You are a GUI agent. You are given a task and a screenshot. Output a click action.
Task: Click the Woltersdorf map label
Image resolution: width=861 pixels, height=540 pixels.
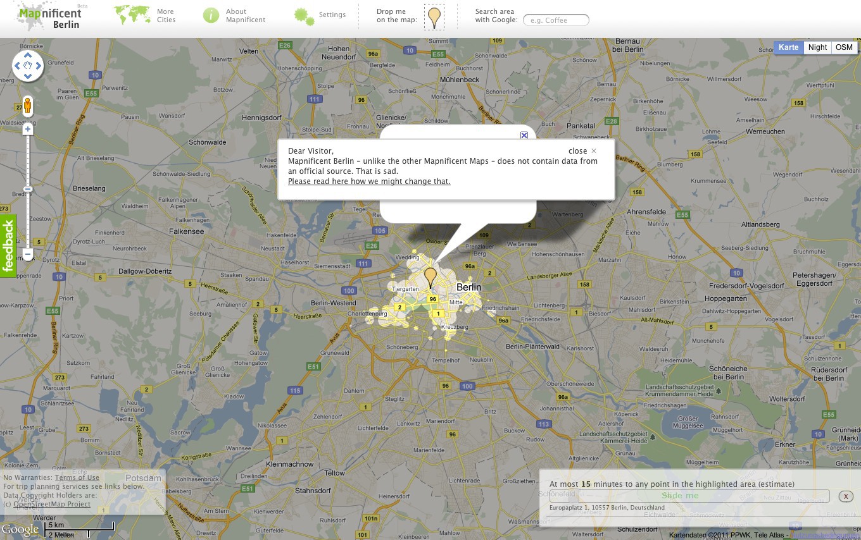(x=787, y=399)
